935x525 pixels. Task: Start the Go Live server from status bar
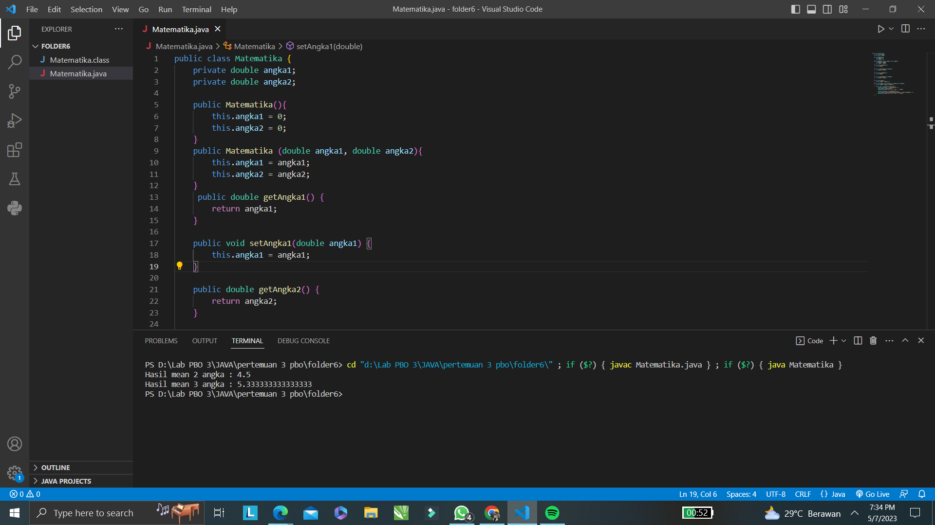click(x=872, y=494)
